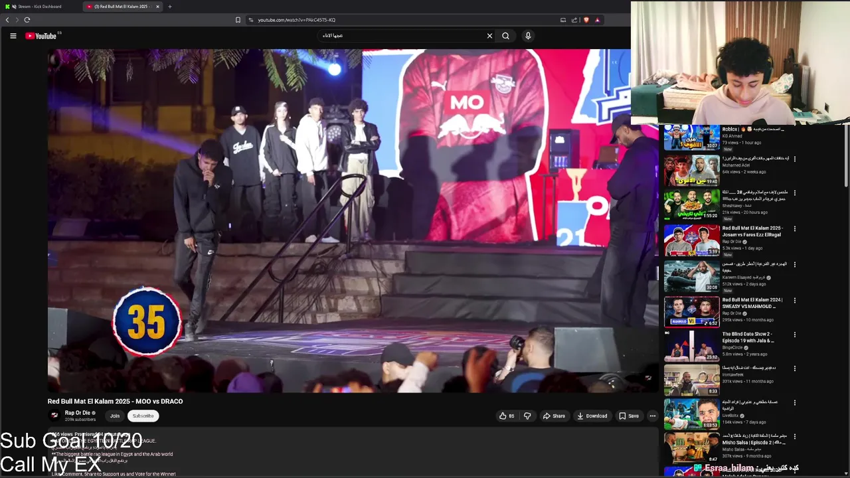Save the video to a playlist
Screen dimensions: 850x478
click(x=629, y=416)
